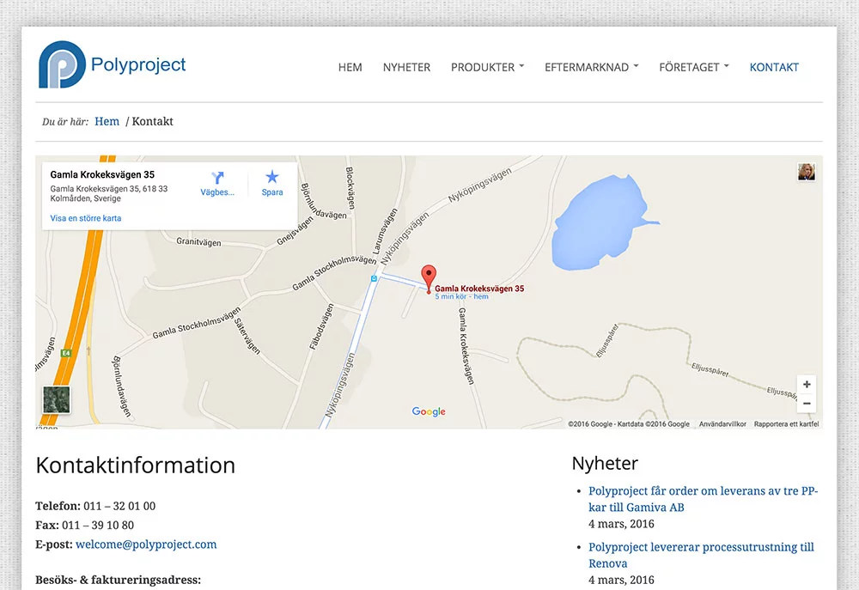Screen dimensions: 859x590
Task: Click the Vägbeskrivning directions icon
Action: 217,178
